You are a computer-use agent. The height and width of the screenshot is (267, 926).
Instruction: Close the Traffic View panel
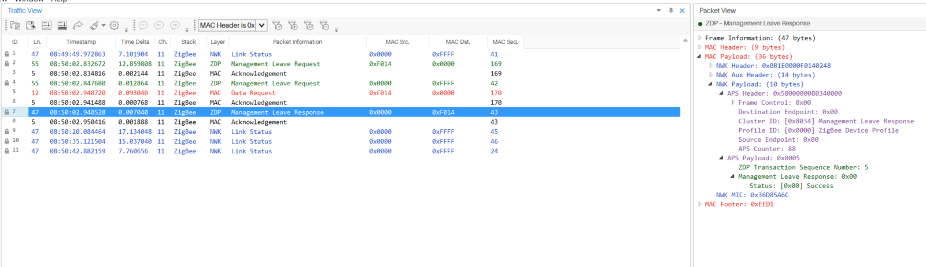pyautogui.click(x=682, y=10)
